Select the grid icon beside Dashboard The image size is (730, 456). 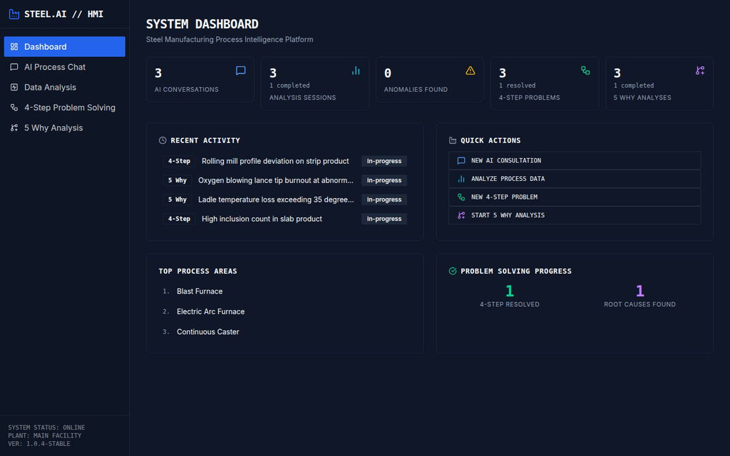(14, 46)
